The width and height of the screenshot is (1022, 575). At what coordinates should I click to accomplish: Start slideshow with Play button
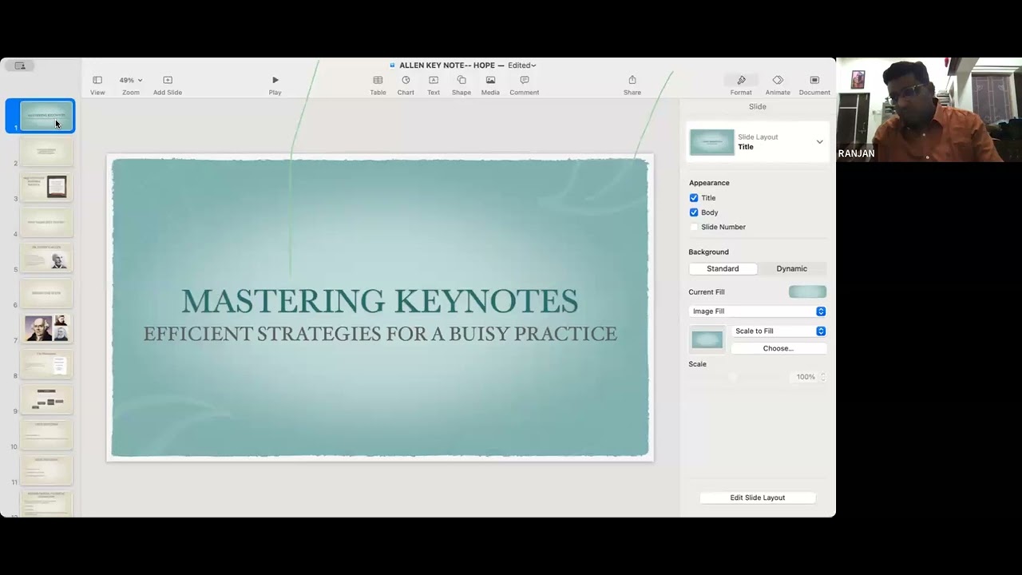(275, 81)
